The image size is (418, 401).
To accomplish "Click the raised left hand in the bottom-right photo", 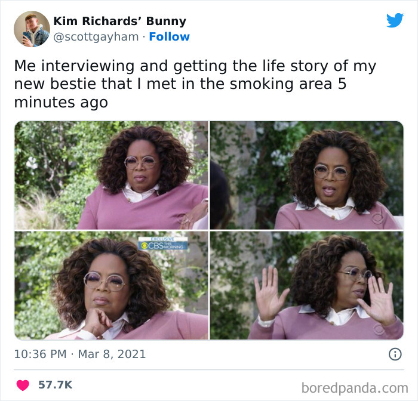I will (270, 293).
